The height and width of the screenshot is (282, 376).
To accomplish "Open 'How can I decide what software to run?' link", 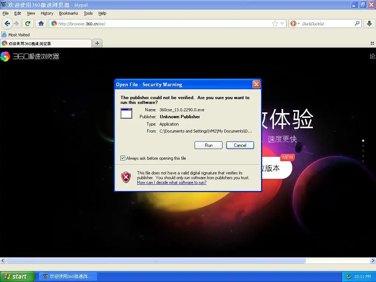I will point(172,182).
